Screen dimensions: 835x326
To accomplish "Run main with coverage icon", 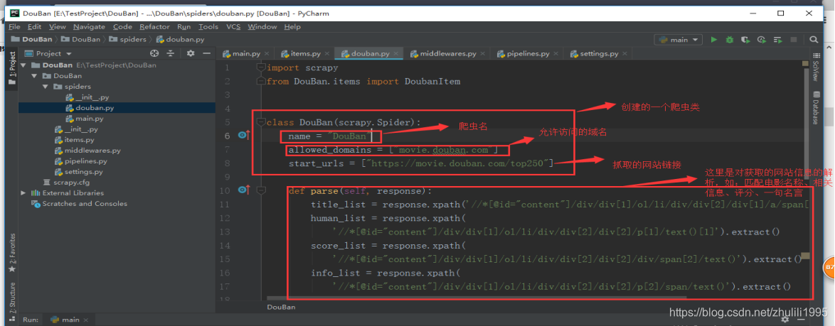I will (745, 40).
